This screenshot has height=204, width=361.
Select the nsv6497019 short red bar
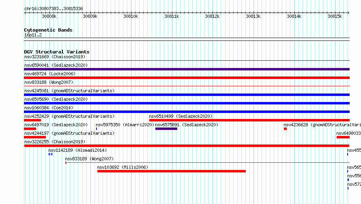coord(30,129)
